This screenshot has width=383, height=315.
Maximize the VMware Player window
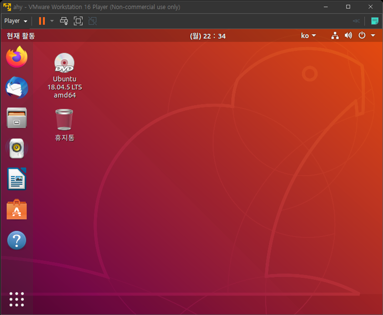348,7
